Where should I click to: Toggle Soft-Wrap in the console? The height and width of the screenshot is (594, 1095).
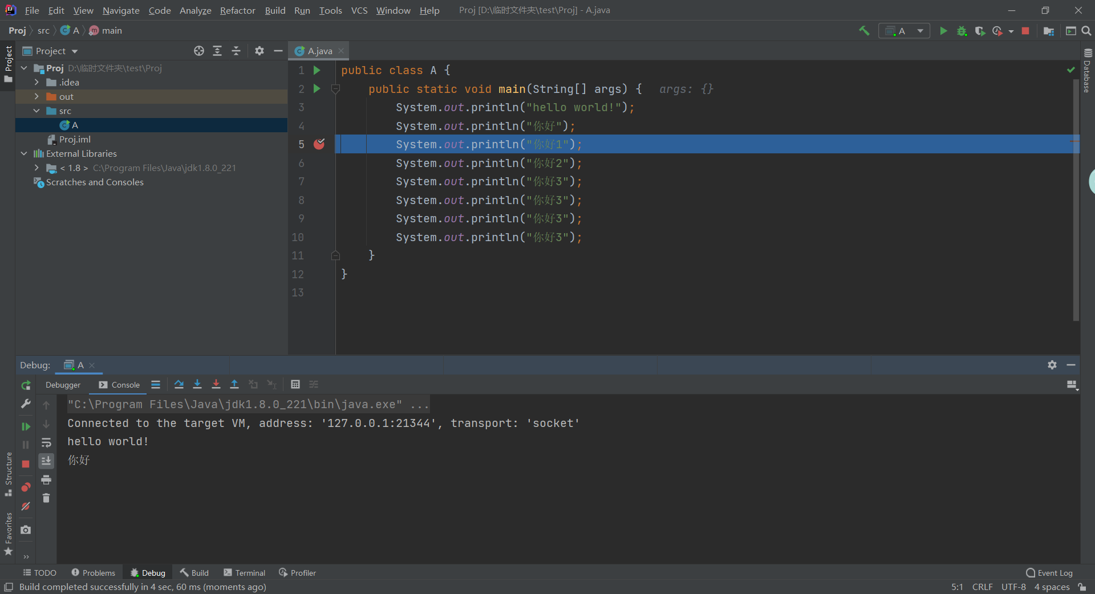[46, 442]
